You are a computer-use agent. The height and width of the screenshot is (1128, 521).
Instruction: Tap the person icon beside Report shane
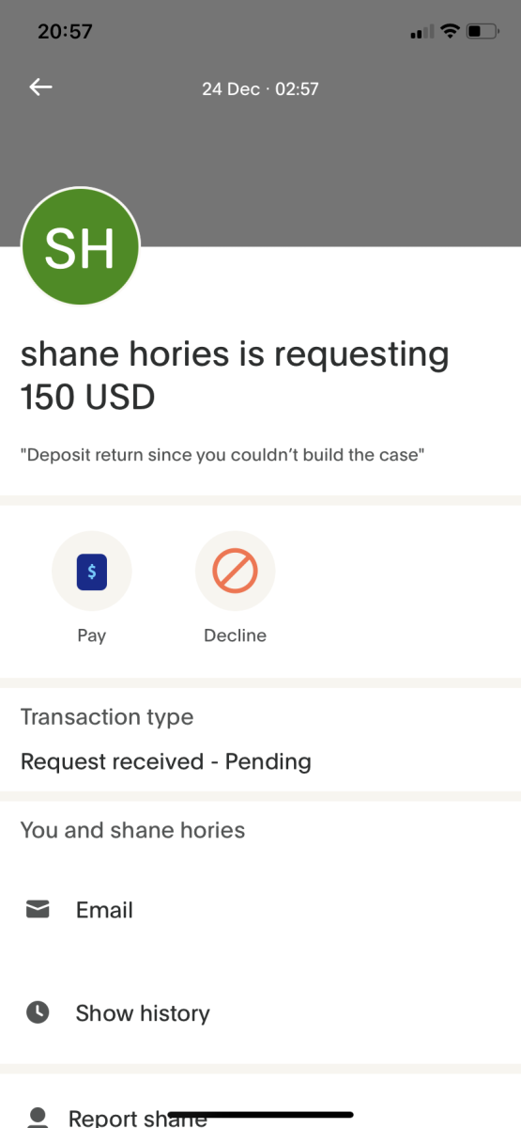[x=38, y=1117]
